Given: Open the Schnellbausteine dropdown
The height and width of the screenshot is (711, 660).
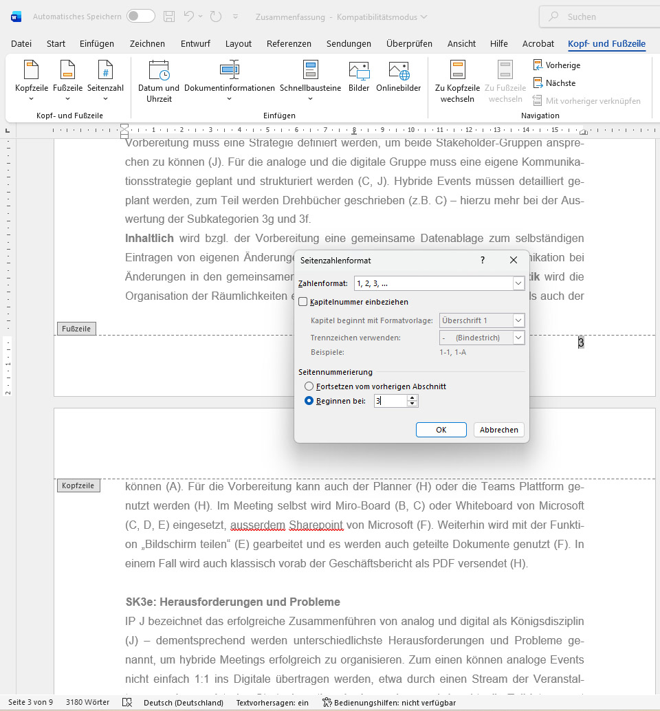Looking at the screenshot, I should (310, 79).
